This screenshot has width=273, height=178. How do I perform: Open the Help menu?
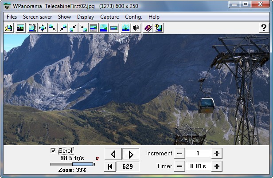(x=154, y=17)
